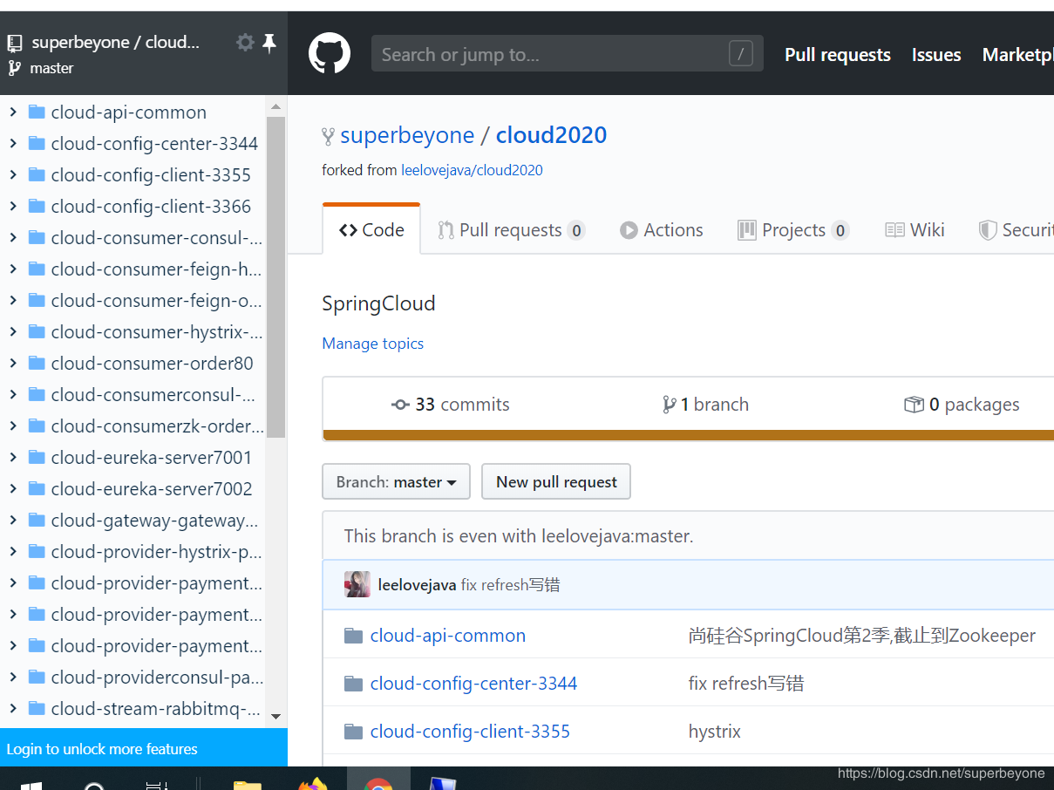
Task: Open leelovejava/cloud2020 forked-from link
Action: click(x=472, y=170)
